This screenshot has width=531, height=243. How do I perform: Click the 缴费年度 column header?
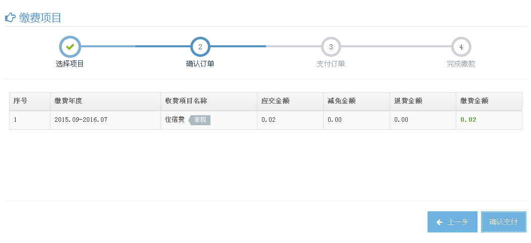click(x=69, y=101)
